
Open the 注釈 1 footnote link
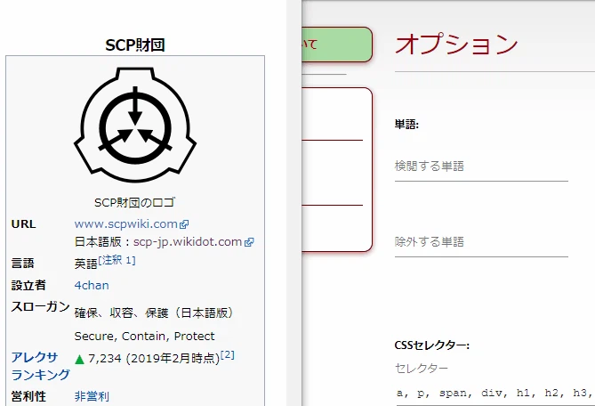117,260
